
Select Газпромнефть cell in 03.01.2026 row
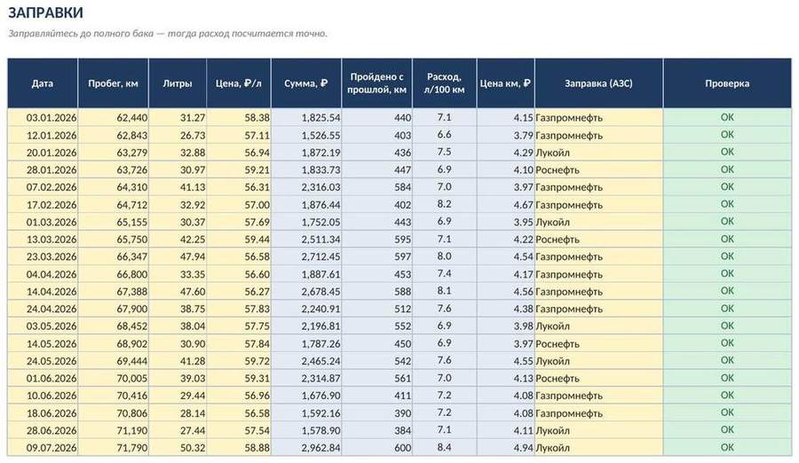coord(598,118)
